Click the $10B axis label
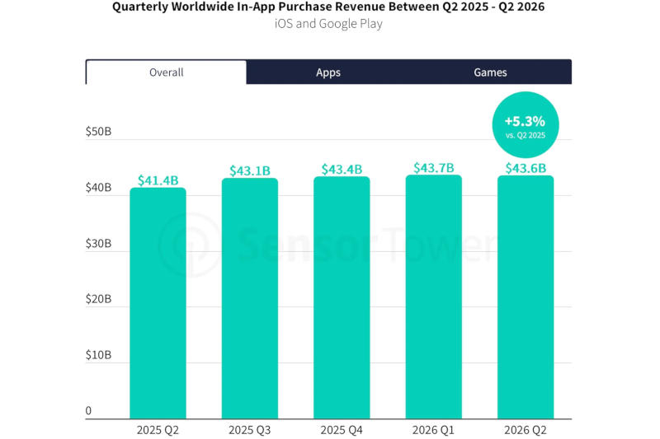Image resolution: width=660 pixels, height=439 pixels. [98, 355]
